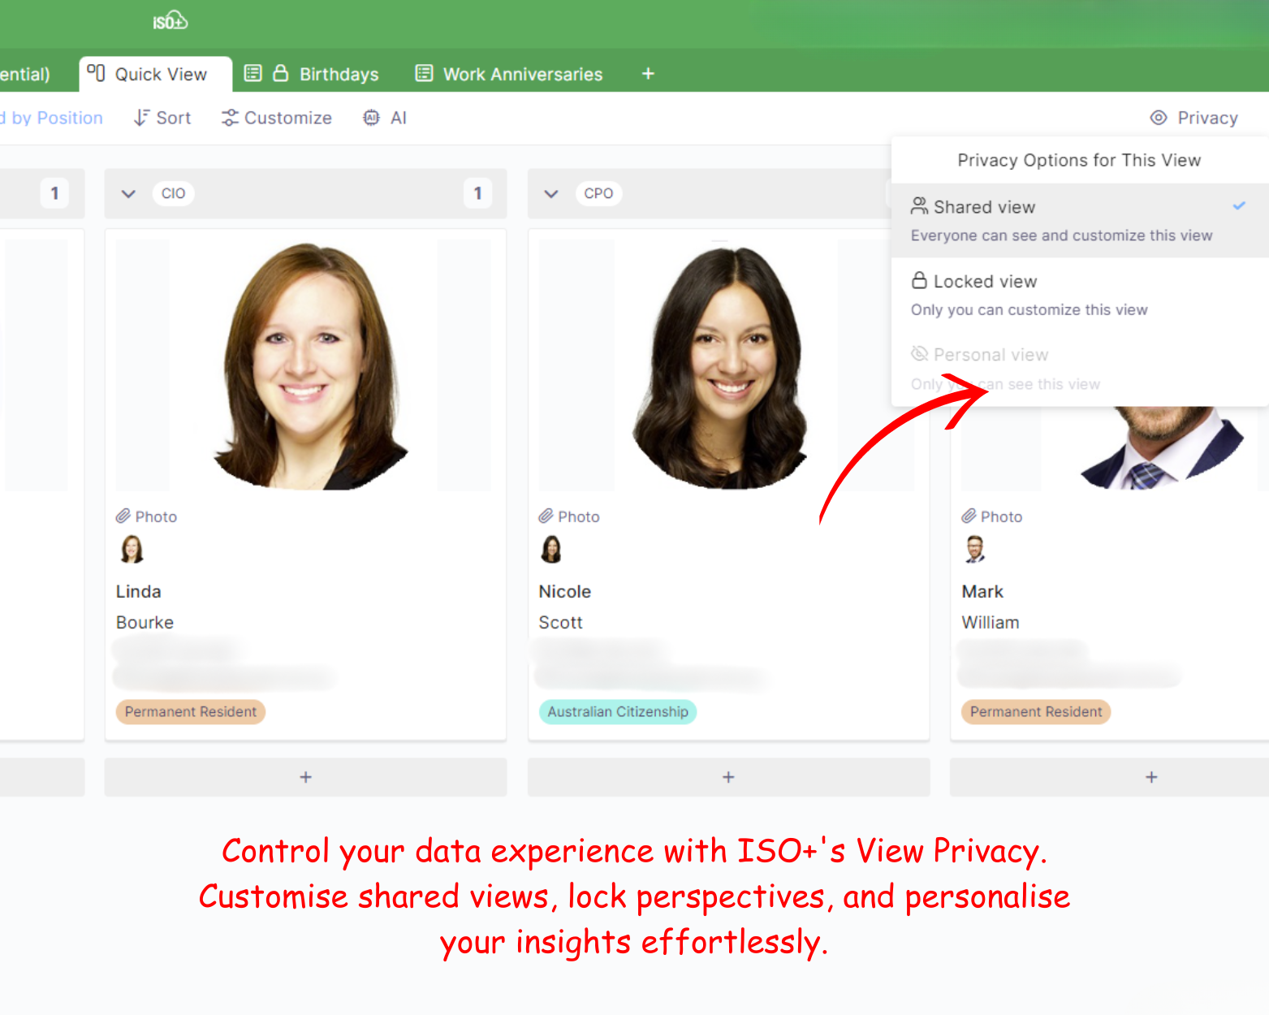The image size is (1269, 1015).
Task: Choose the Personal view option
Action: [1080, 369]
